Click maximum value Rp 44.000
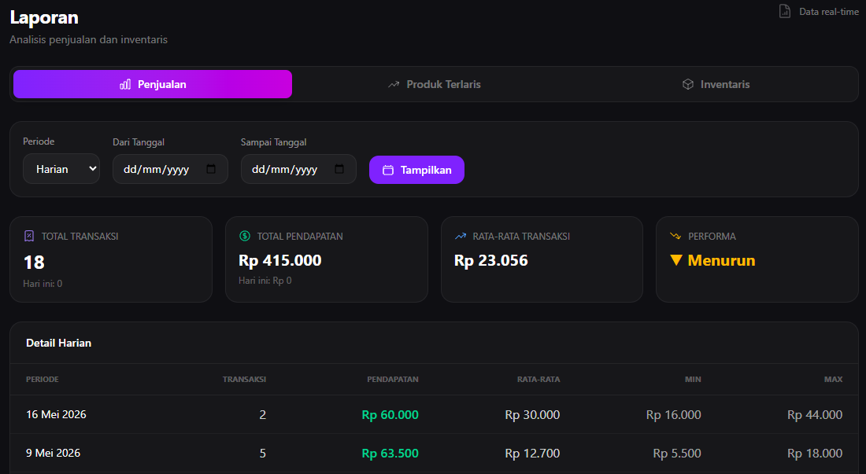Image resolution: width=866 pixels, height=474 pixels. (x=815, y=414)
